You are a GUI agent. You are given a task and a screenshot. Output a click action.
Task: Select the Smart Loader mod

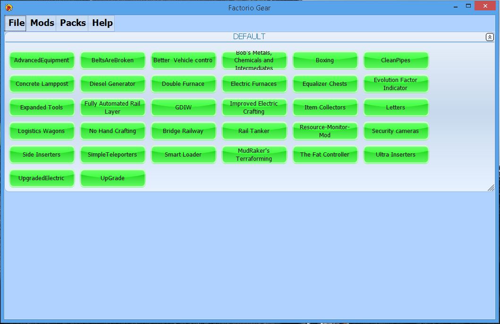(x=183, y=155)
